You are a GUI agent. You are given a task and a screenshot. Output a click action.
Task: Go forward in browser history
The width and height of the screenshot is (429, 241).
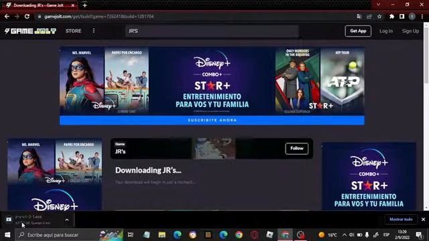17,16
